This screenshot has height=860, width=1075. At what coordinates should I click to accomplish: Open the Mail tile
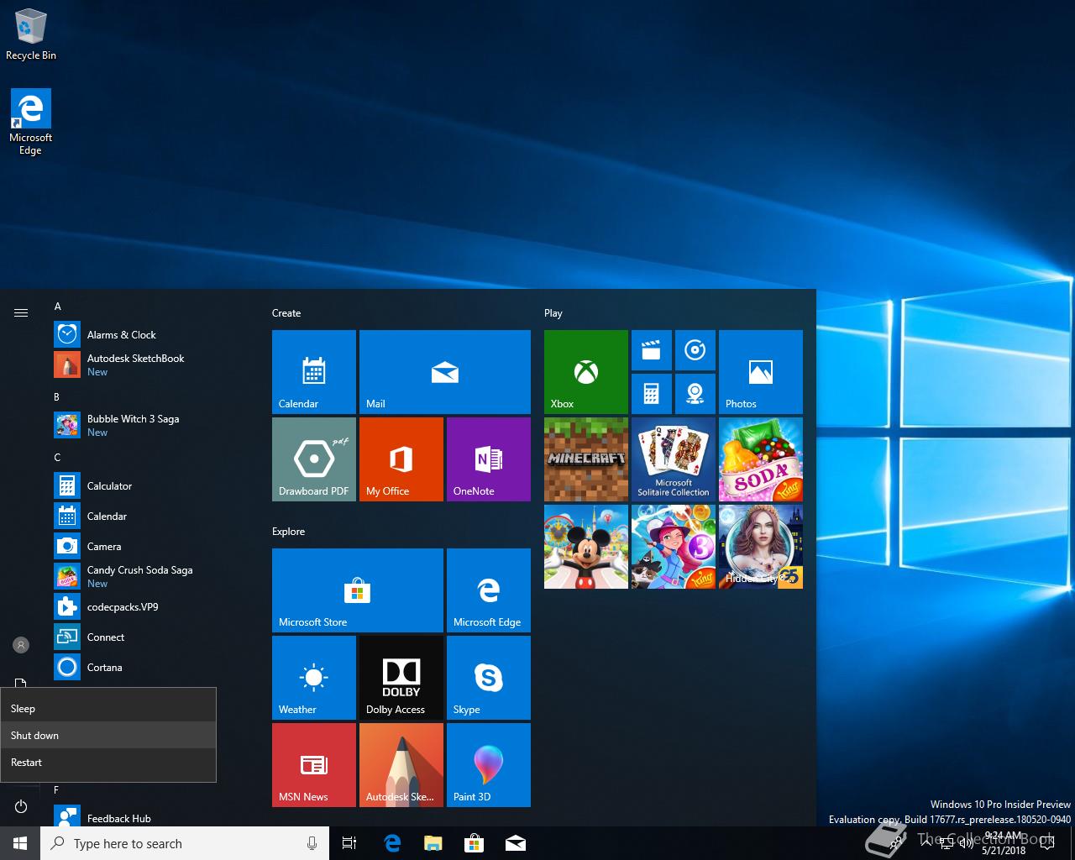coord(445,372)
